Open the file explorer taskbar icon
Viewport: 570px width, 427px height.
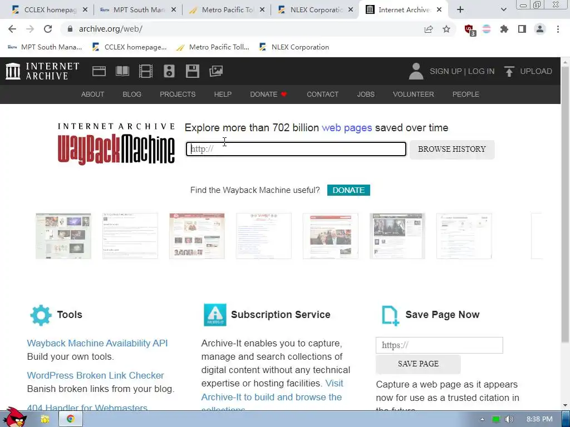tap(45, 419)
